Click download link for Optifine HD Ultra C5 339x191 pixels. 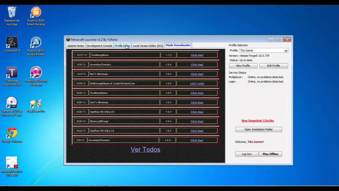click(x=197, y=112)
